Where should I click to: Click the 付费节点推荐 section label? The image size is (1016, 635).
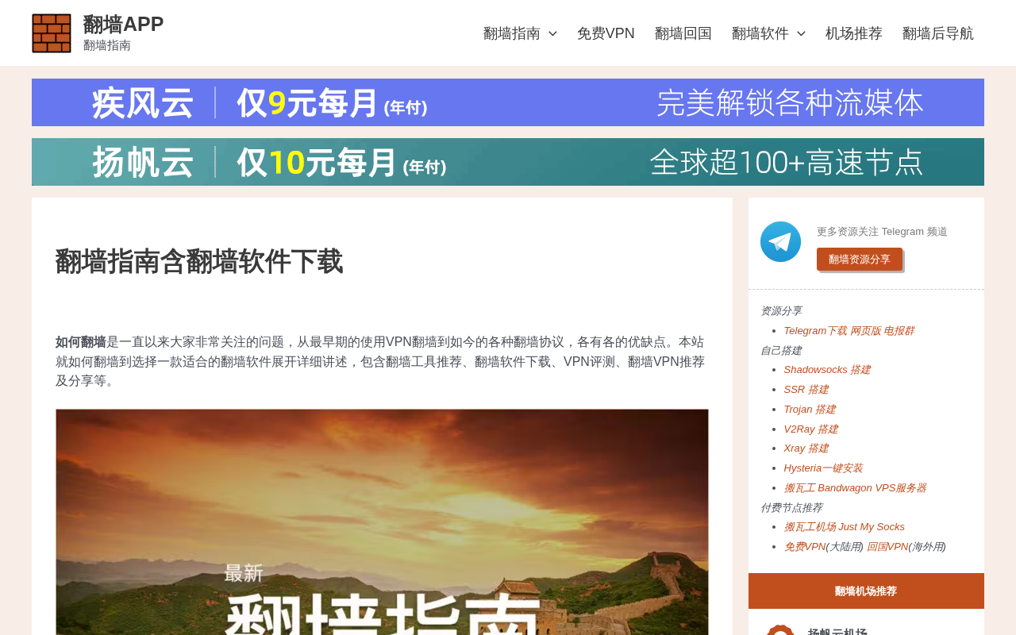tap(791, 508)
